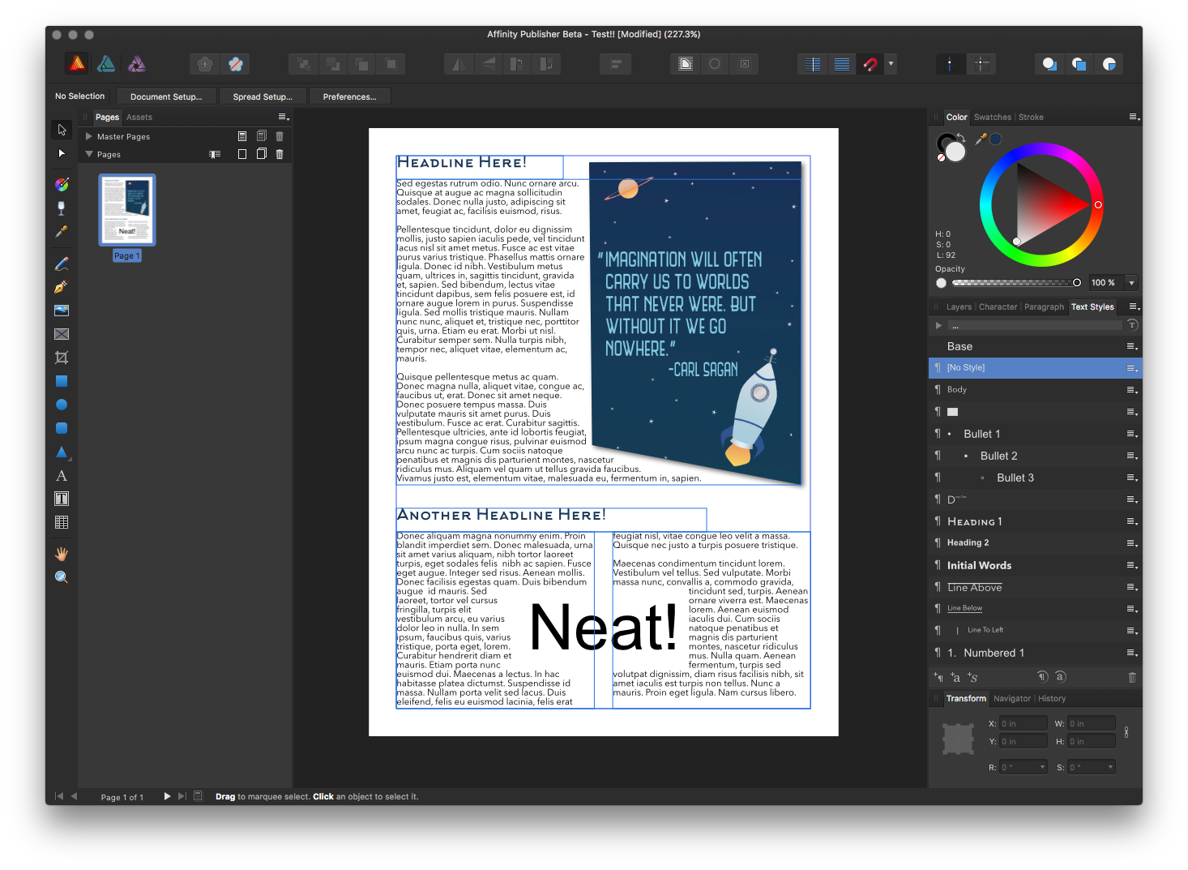1188x870 pixels.
Task: Open Pages panel options menu
Action: tap(284, 117)
